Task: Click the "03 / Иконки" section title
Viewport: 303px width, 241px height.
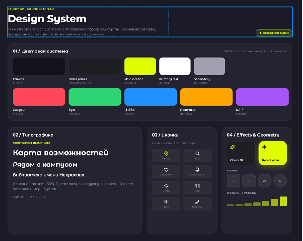Action: click(165, 135)
